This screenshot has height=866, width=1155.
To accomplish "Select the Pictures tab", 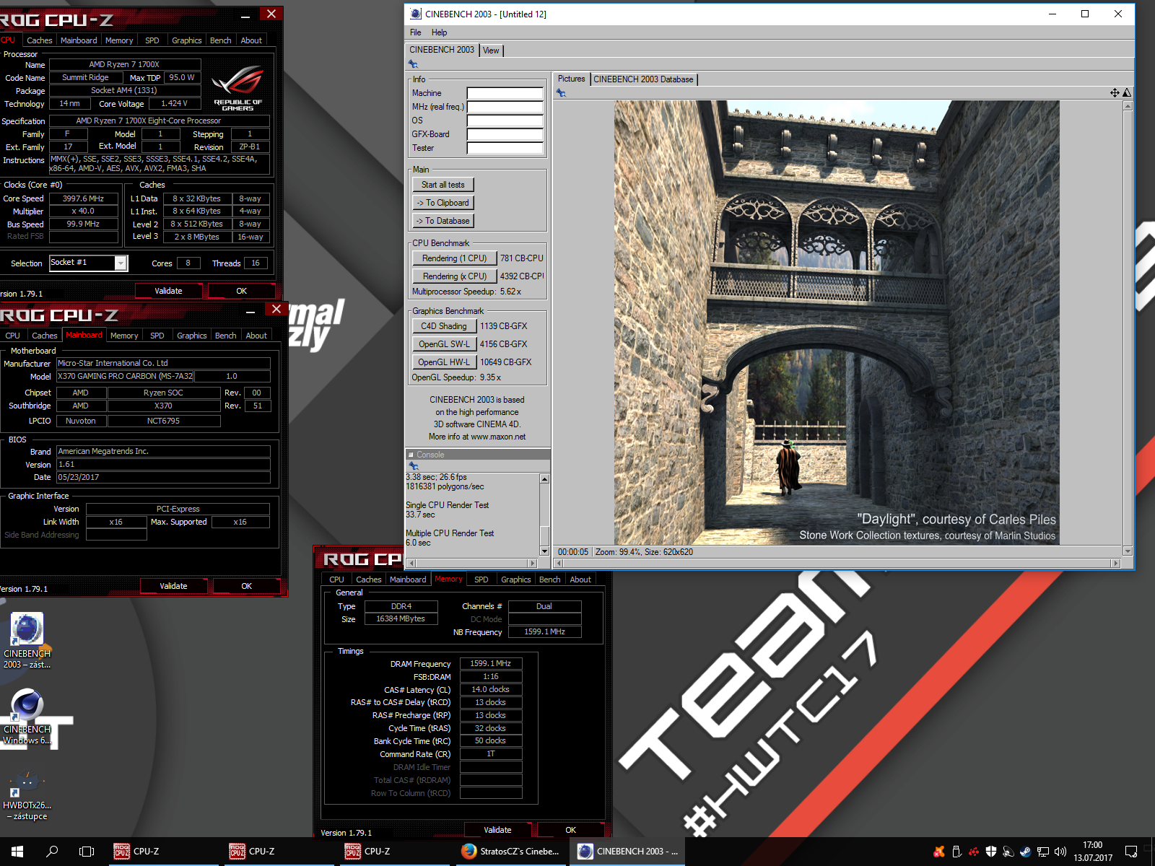I will (571, 79).
